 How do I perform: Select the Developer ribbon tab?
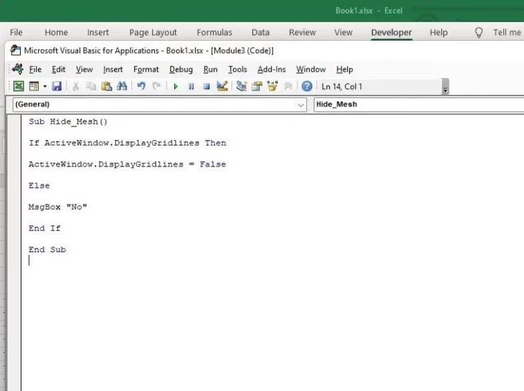point(391,32)
